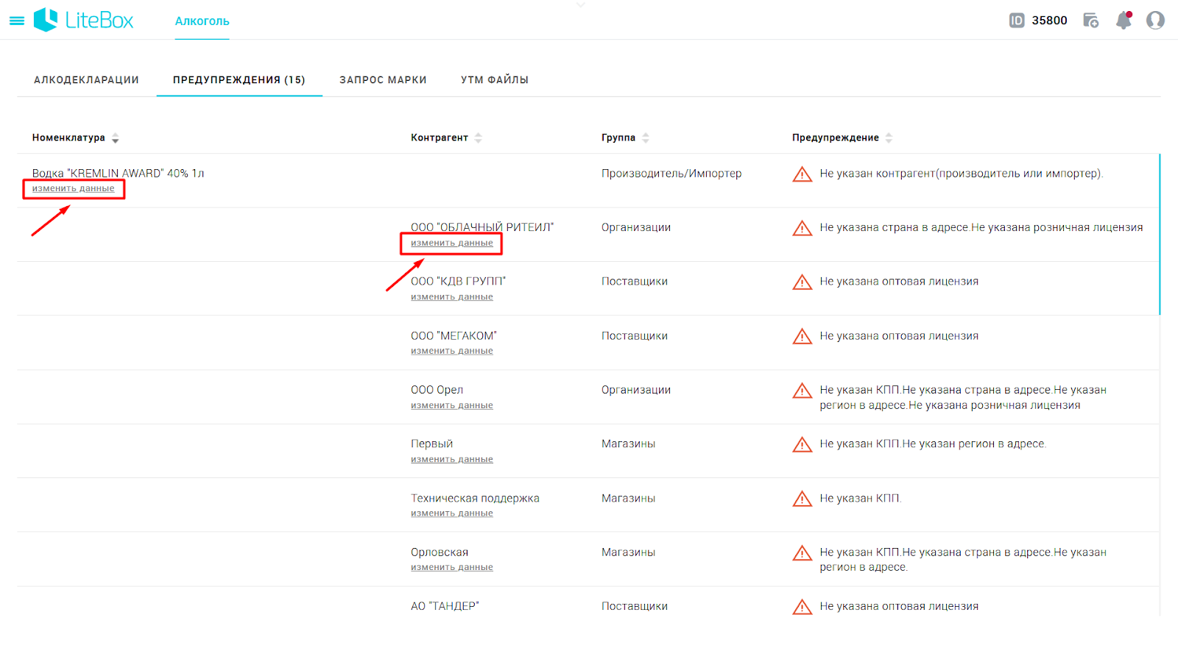Viewport: 1178px width, 662px height.
Task: Click изменить данные under KREMLIN AWARD vodka
Action: pyautogui.click(x=74, y=189)
